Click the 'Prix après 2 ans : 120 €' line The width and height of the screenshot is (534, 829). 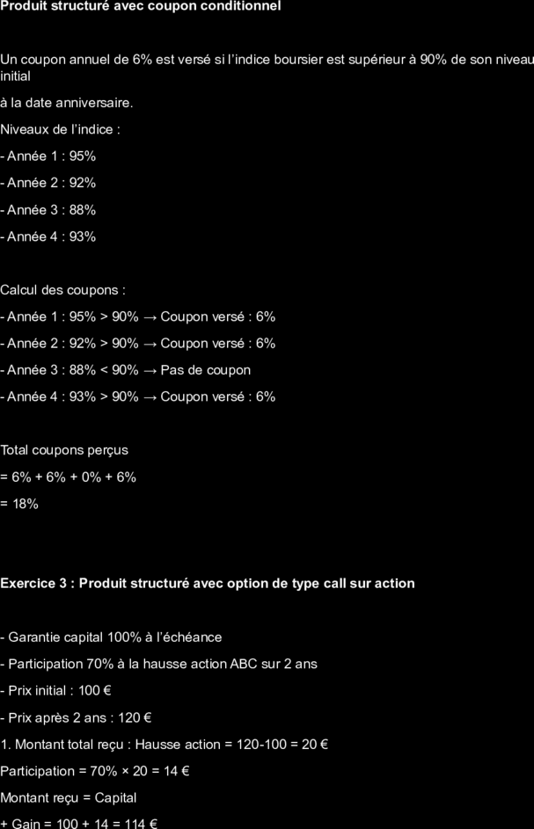[x=77, y=718]
